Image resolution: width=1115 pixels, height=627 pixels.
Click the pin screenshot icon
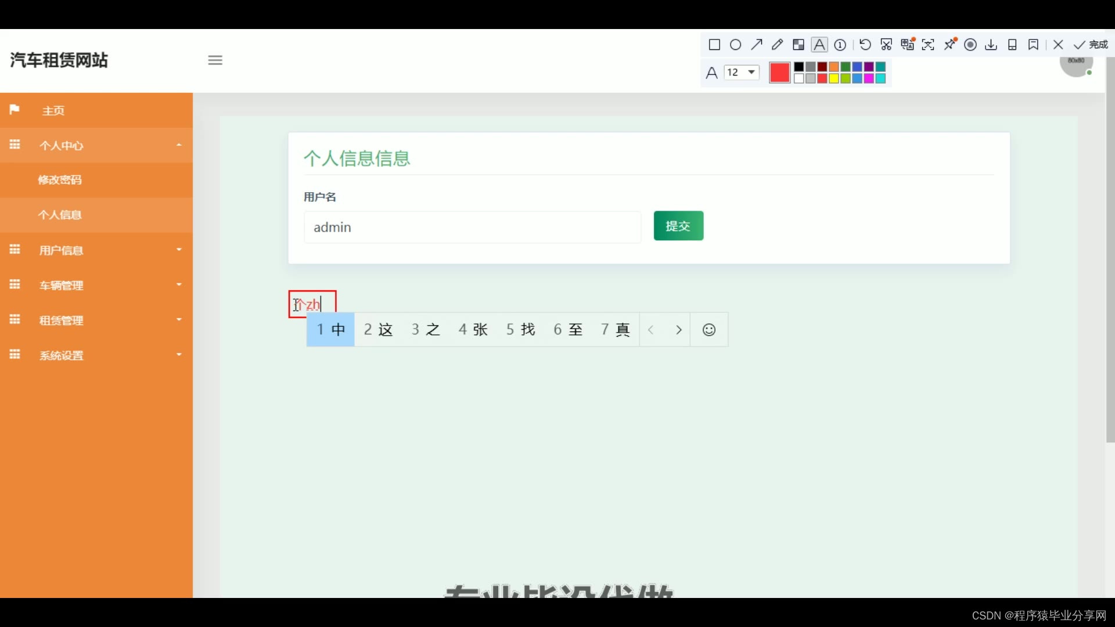tap(950, 45)
